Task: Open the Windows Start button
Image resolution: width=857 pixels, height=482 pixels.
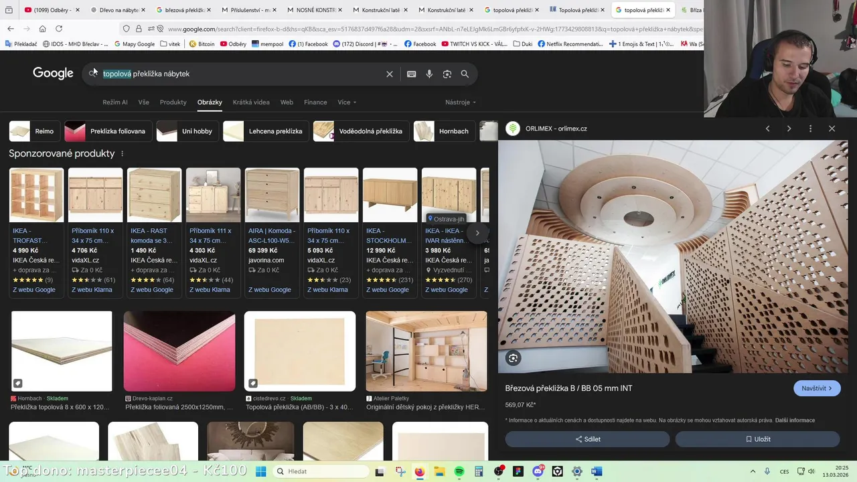Action: [x=260, y=471]
